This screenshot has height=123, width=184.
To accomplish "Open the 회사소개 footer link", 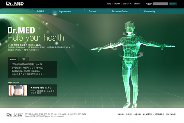I will click(x=121, y=114).
